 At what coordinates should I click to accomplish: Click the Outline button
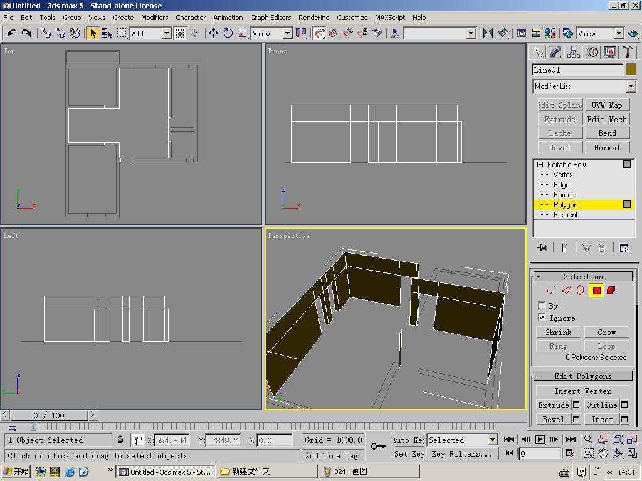point(601,405)
